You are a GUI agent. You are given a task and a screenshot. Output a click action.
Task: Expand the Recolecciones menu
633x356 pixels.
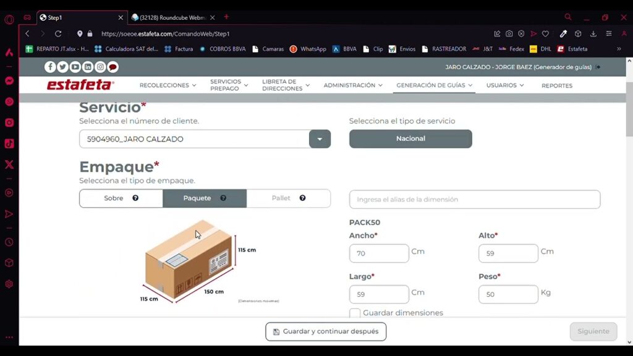[x=168, y=85]
